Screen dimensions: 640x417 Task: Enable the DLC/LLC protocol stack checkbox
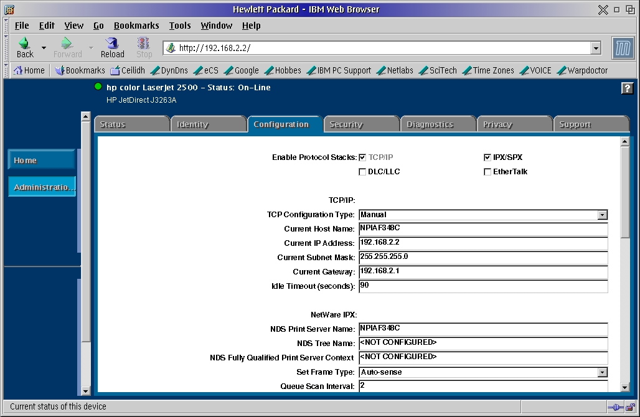[x=362, y=172]
